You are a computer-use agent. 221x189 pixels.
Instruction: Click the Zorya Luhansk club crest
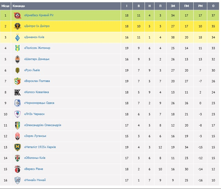[17, 136]
